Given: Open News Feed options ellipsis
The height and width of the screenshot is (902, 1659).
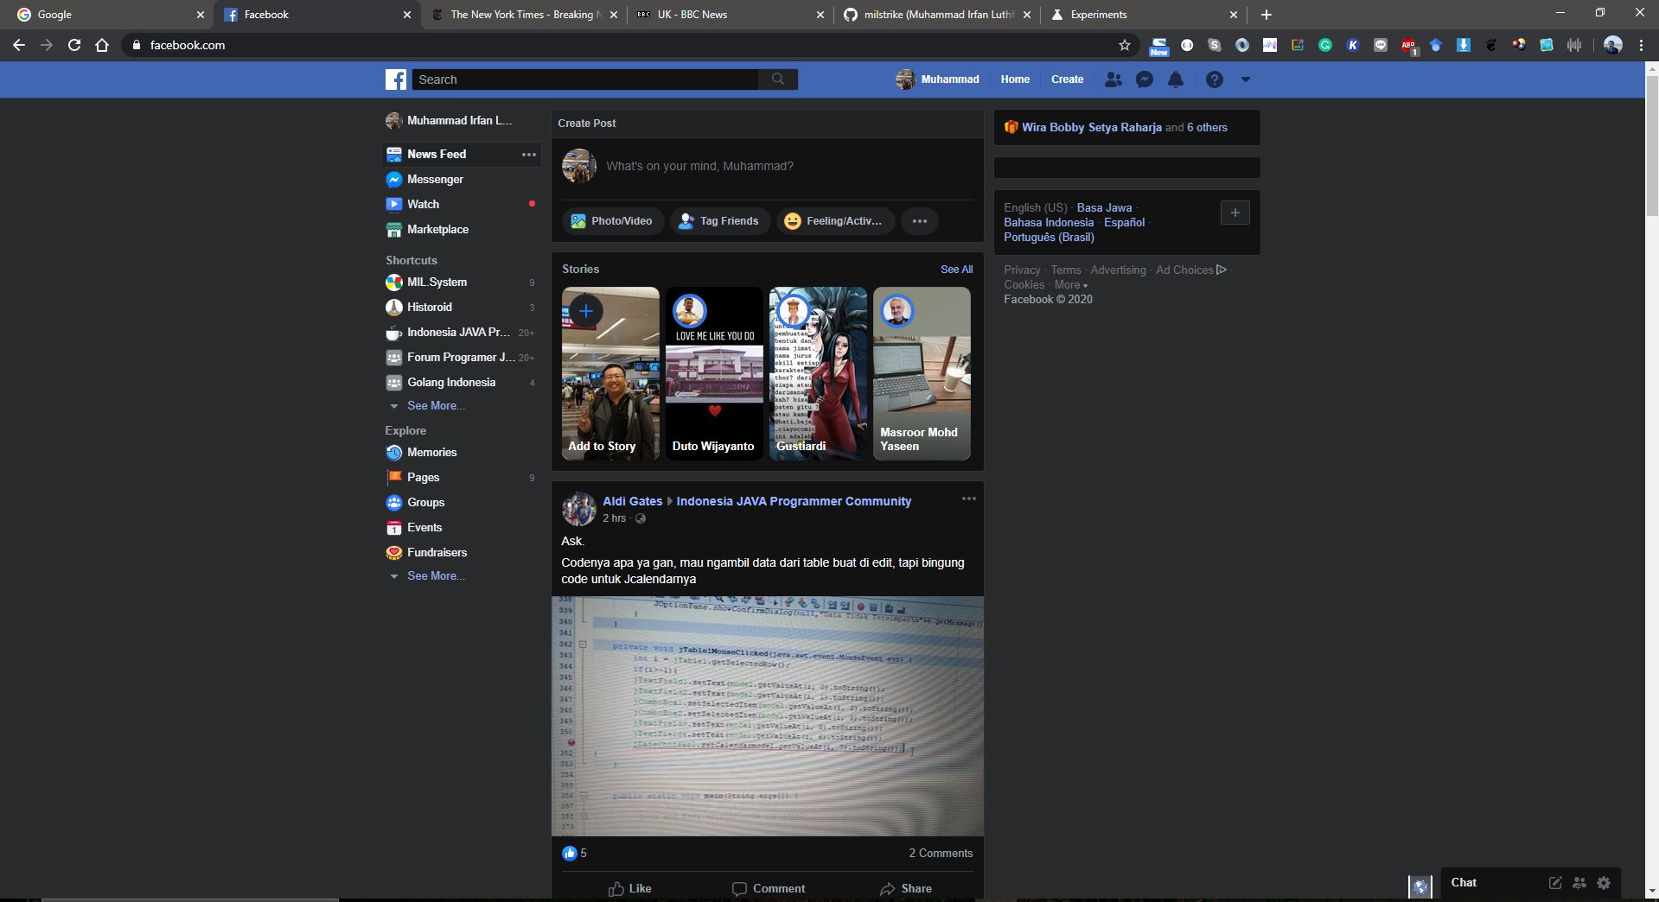Looking at the screenshot, I should pyautogui.click(x=529, y=154).
